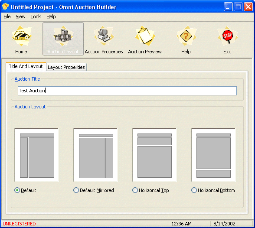This screenshot has width=255, height=228.
Task: Open the Tools menu
Action: (36, 16)
